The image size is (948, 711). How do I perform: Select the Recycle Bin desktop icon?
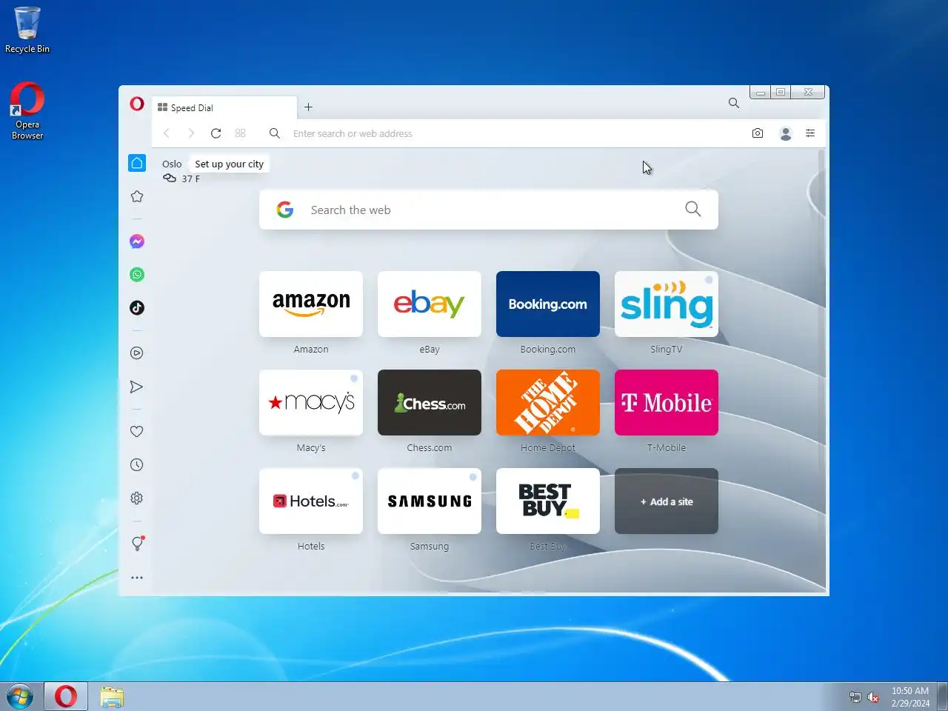click(x=27, y=30)
